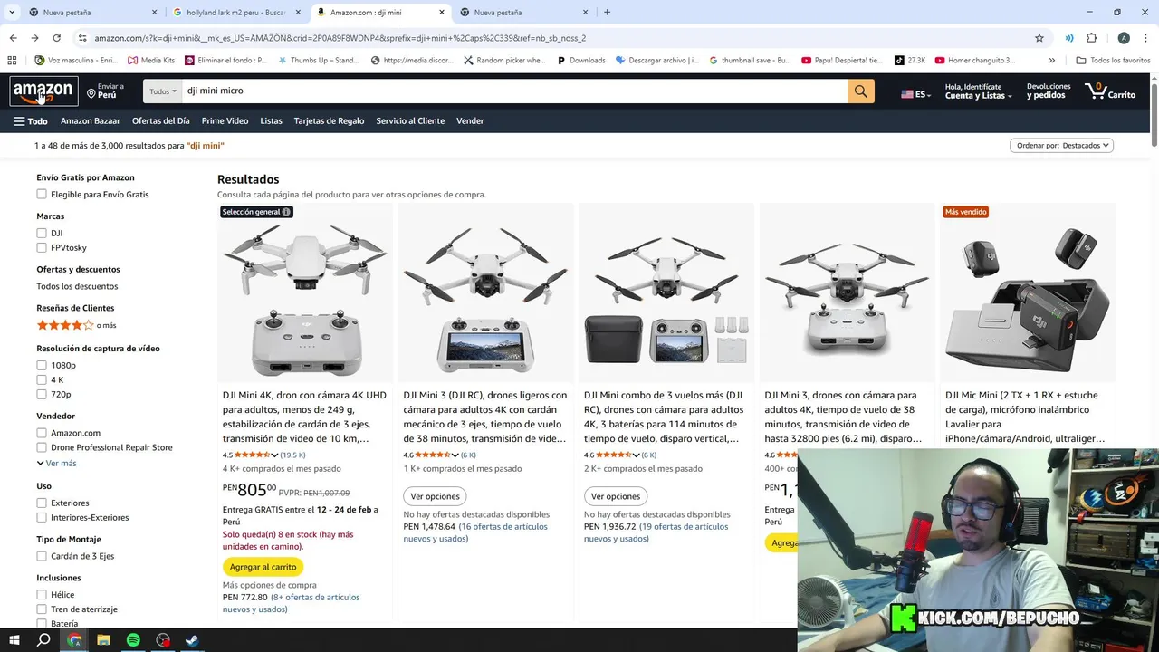Open Chrome from the taskbar
Screen dimensions: 1159x652
click(x=74, y=640)
